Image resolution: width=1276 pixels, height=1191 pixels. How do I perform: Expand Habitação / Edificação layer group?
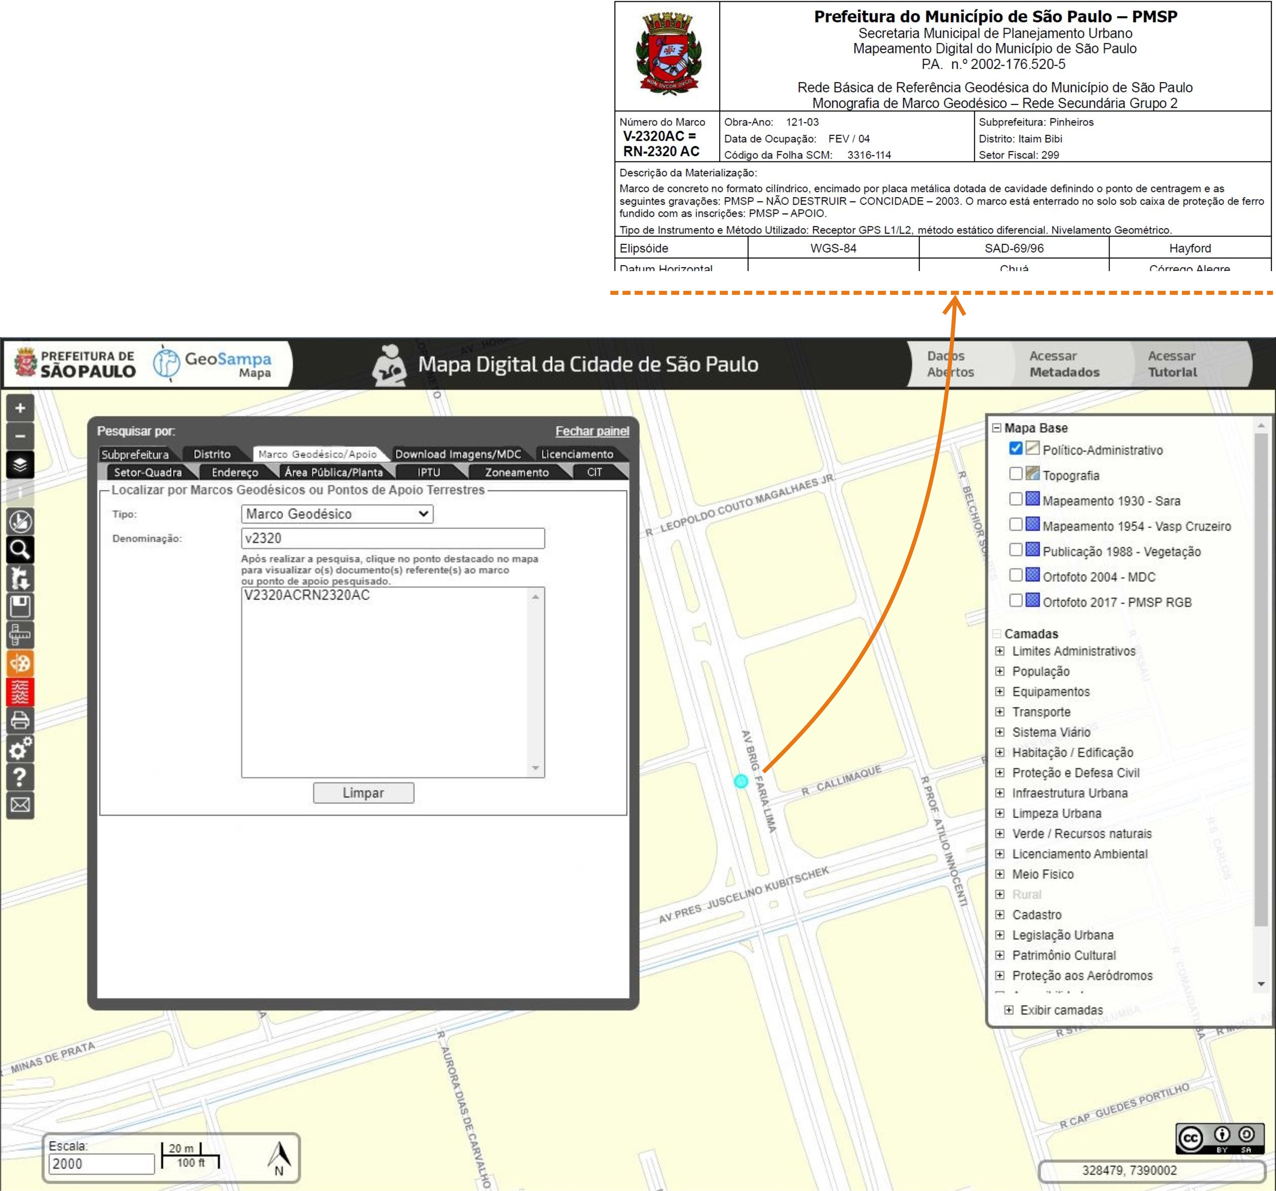click(999, 752)
